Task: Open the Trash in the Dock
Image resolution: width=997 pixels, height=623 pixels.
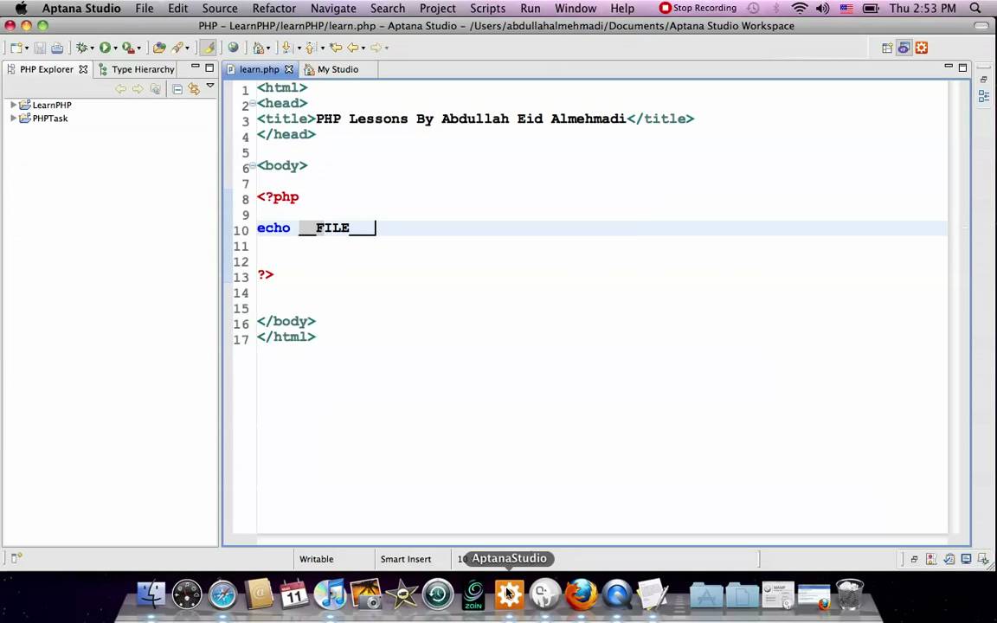Action: 850,594
